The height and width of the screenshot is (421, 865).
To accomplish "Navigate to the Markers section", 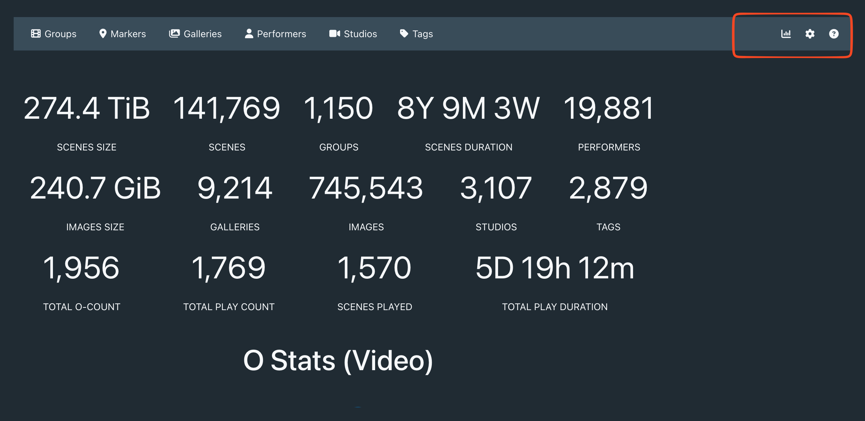I will pos(128,34).
